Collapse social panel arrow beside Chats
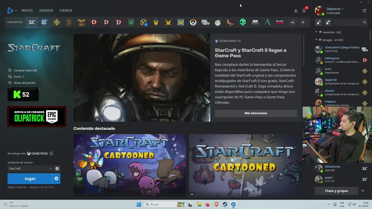The height and width of the screenshot is (209, 372). [363, 191]
